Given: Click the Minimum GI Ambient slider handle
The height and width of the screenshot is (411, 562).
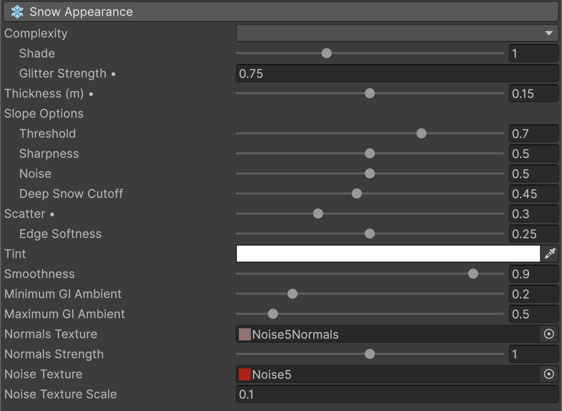Looking at the screenshot, I should 293,294.
